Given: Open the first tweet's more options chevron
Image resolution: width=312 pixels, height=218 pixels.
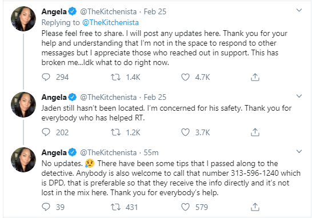Looking at the screenshot, I should coord(299,10).
